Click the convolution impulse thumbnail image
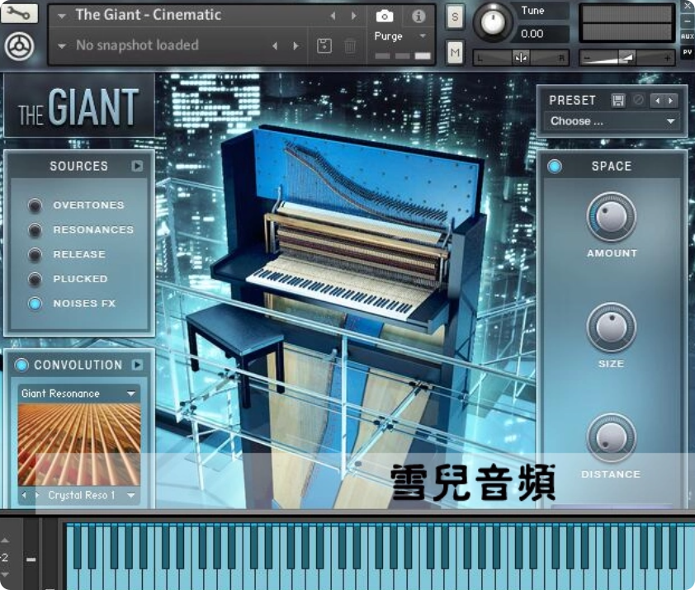This screenshot has height=590, width=695. click(79, 444)
